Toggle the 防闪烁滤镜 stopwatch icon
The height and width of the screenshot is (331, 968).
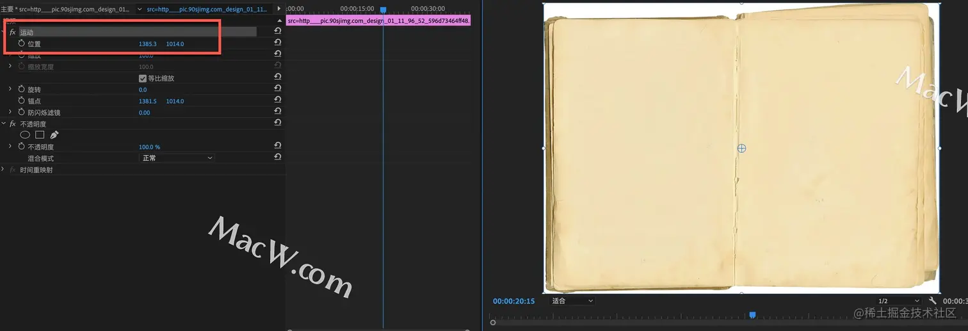(21, 113)
